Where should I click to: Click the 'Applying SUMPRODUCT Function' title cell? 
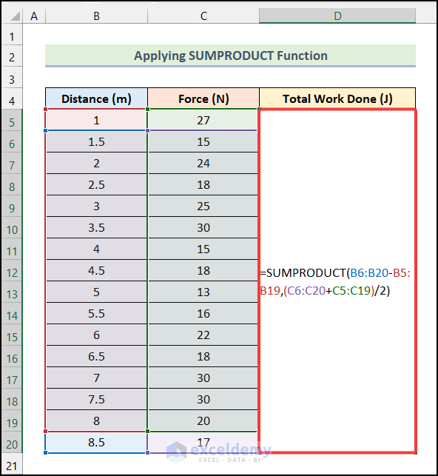click(x=231, y=56)
